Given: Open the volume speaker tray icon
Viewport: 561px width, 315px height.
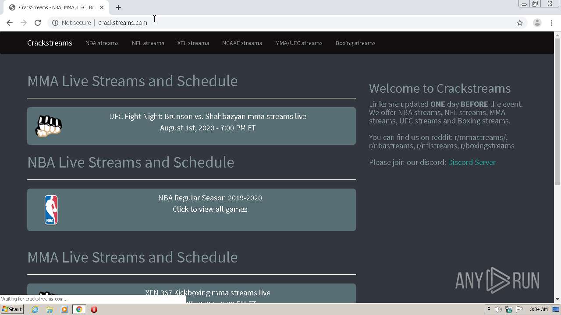Looking at the screenshot, I should coord(498,309).
